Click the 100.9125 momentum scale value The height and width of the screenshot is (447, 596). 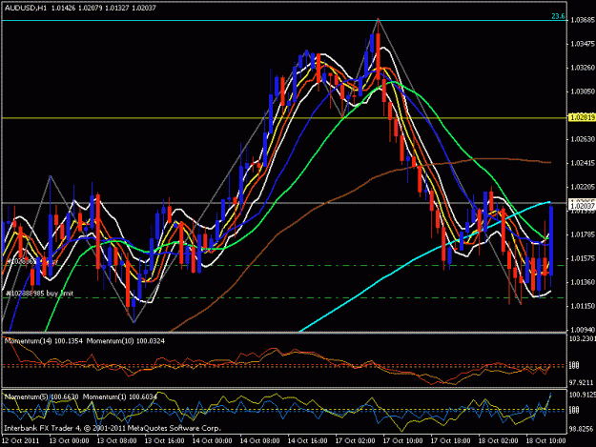(x=582, y=395)
